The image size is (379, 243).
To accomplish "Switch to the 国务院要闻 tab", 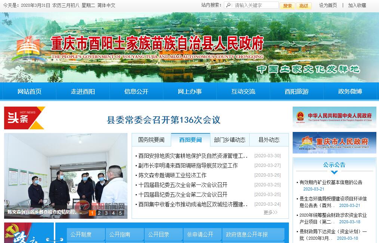I will click(x=151, y=140).
